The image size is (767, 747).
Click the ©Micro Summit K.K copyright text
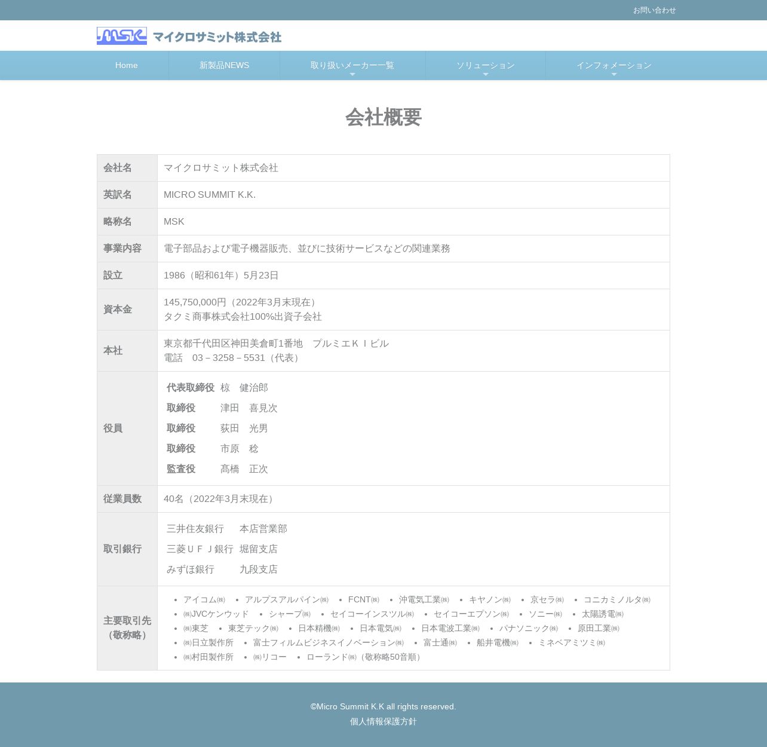[x=383, y=706]
